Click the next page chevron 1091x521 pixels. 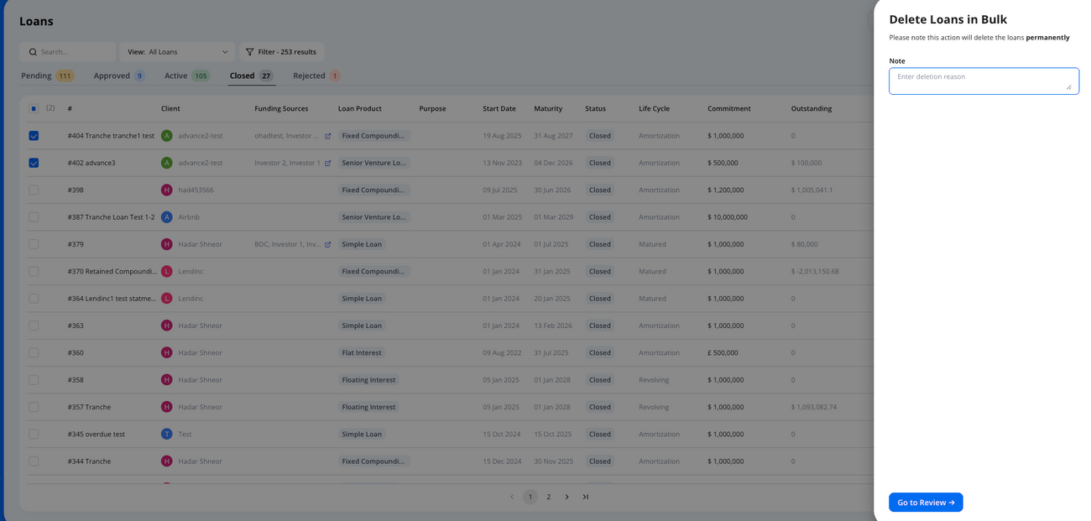coord(566,496)
